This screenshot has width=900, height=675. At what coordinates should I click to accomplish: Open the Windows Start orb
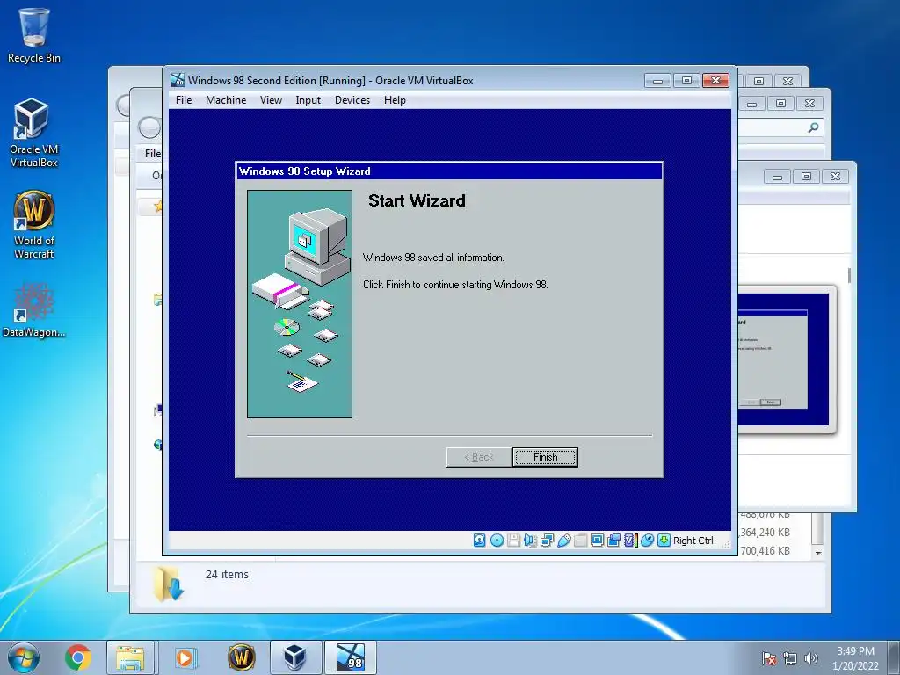(x=24, y=657)
